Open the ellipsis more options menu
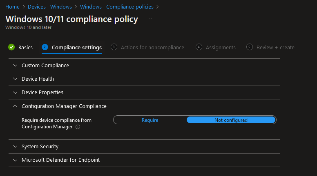The height and width of the screenshot is (176, 317). [x=150, y=19]
